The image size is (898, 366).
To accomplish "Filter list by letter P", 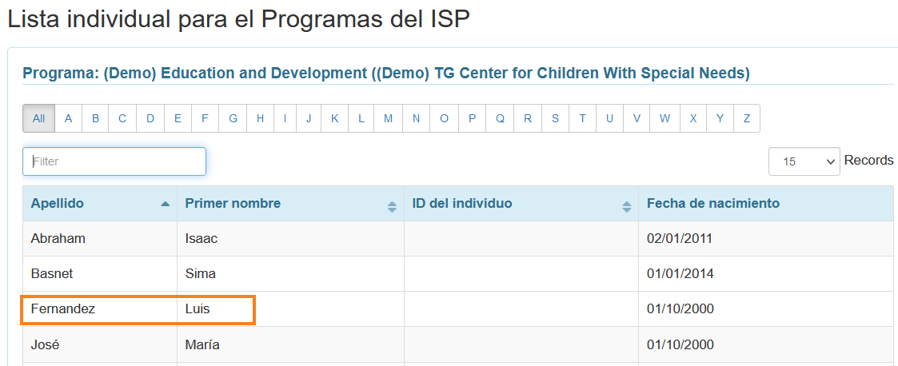I will (472, 118).
